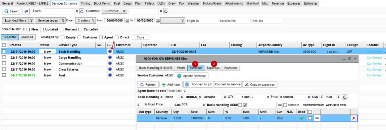This screenshot has width=386, height=130.
Task: Expand the Service types dropdown arrow
Action: pyautogui.click(x=63, y=21)
